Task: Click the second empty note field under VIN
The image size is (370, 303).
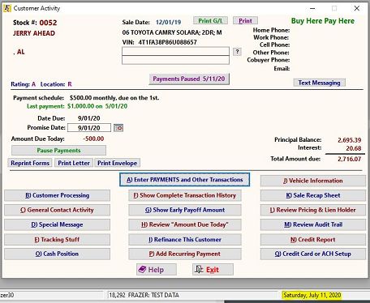Action: point(175,60)
